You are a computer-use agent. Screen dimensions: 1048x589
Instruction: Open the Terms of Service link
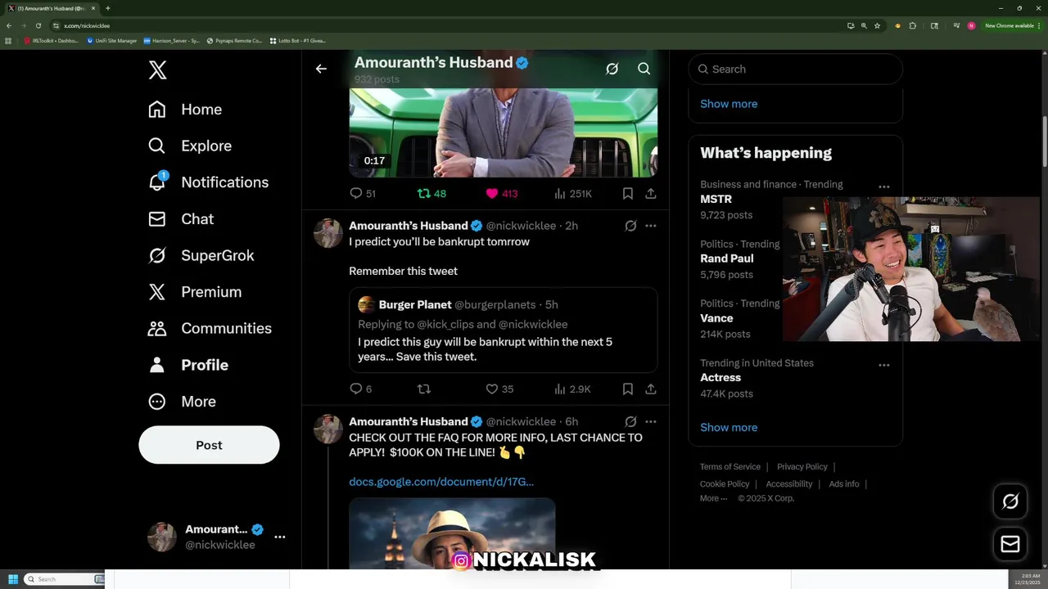click(x=730, y=467)
